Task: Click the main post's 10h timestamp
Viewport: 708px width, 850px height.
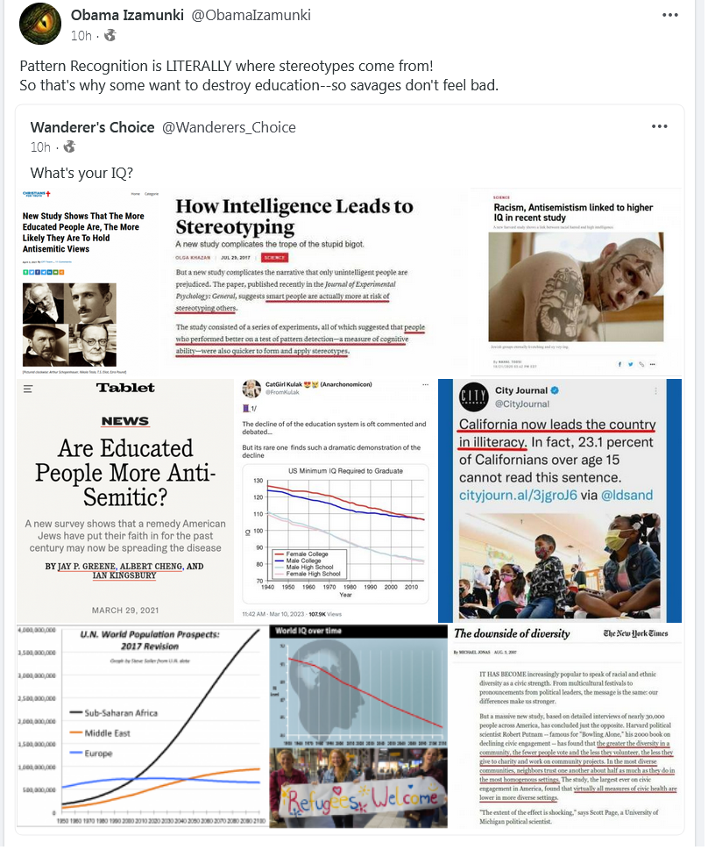Action: (x=81, y=36)
